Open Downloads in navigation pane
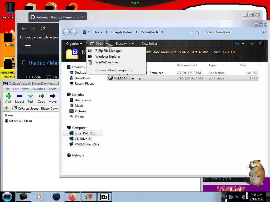270x202 pixels. [83, 78]
